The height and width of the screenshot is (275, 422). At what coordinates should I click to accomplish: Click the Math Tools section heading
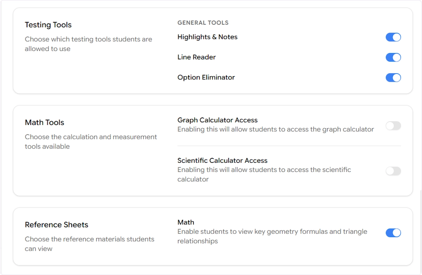tap(44, 122)
